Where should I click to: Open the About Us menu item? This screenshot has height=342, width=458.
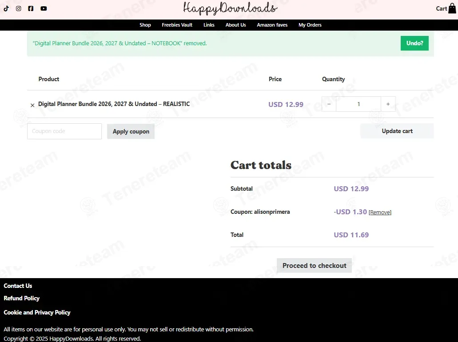point(236,25)
